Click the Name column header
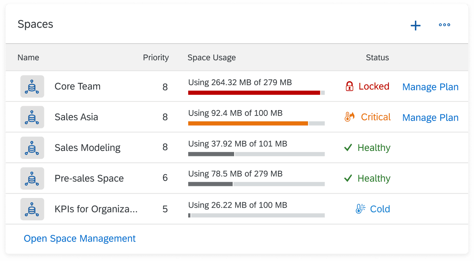This screenshot has width=474, height=261. click(x=28, y=58)
